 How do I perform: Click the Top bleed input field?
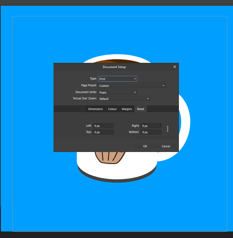[103, 132]
